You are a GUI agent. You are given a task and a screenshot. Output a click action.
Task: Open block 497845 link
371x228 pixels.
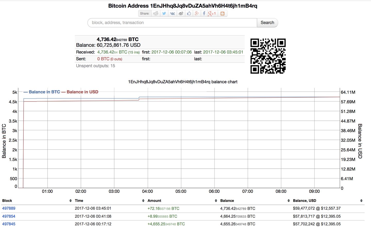pos(9,224)
